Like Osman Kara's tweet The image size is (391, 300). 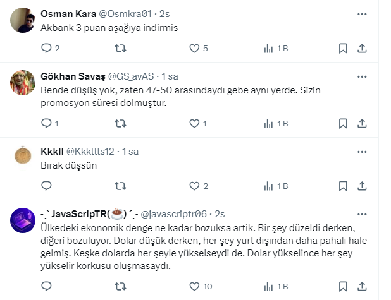[194, 48]
